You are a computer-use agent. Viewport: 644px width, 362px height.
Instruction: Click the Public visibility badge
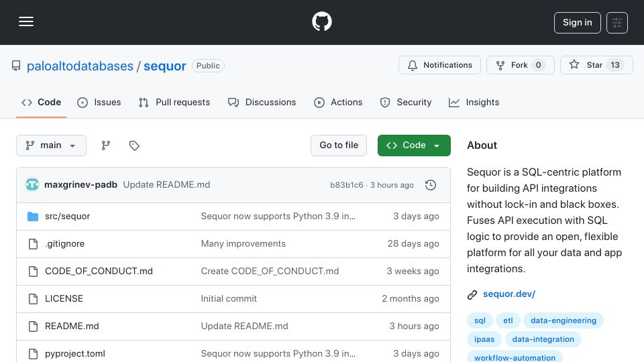click(208, 66)
